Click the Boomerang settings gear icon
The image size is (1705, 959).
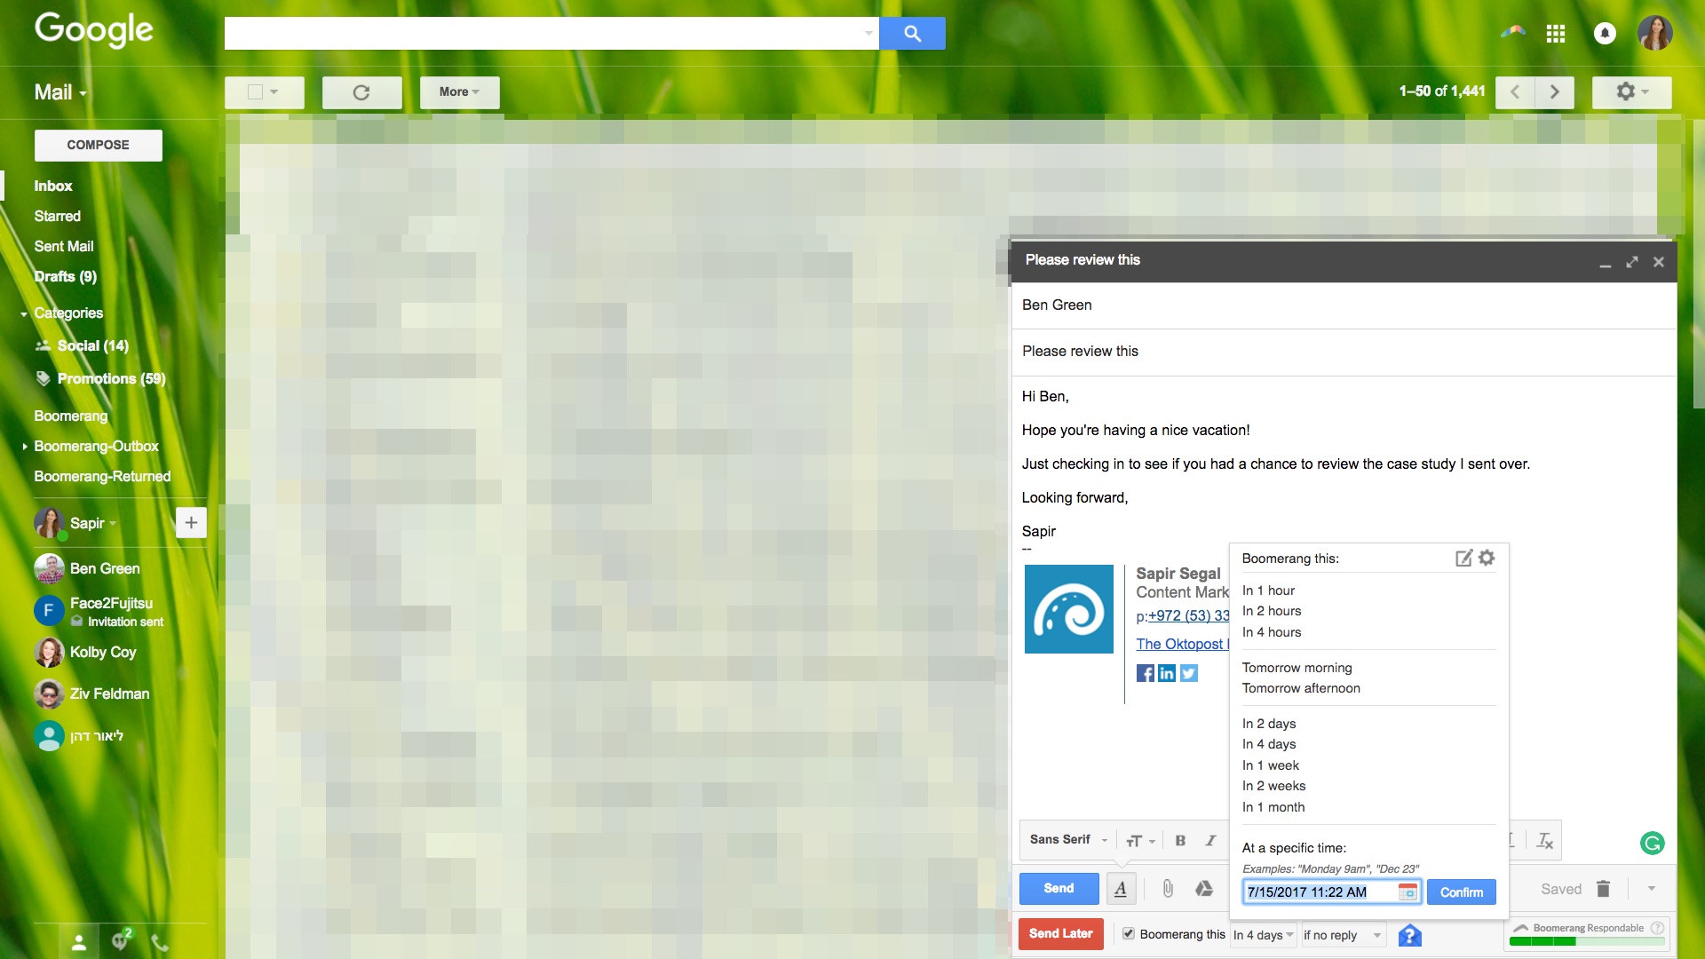click(x=1487, y=558)
